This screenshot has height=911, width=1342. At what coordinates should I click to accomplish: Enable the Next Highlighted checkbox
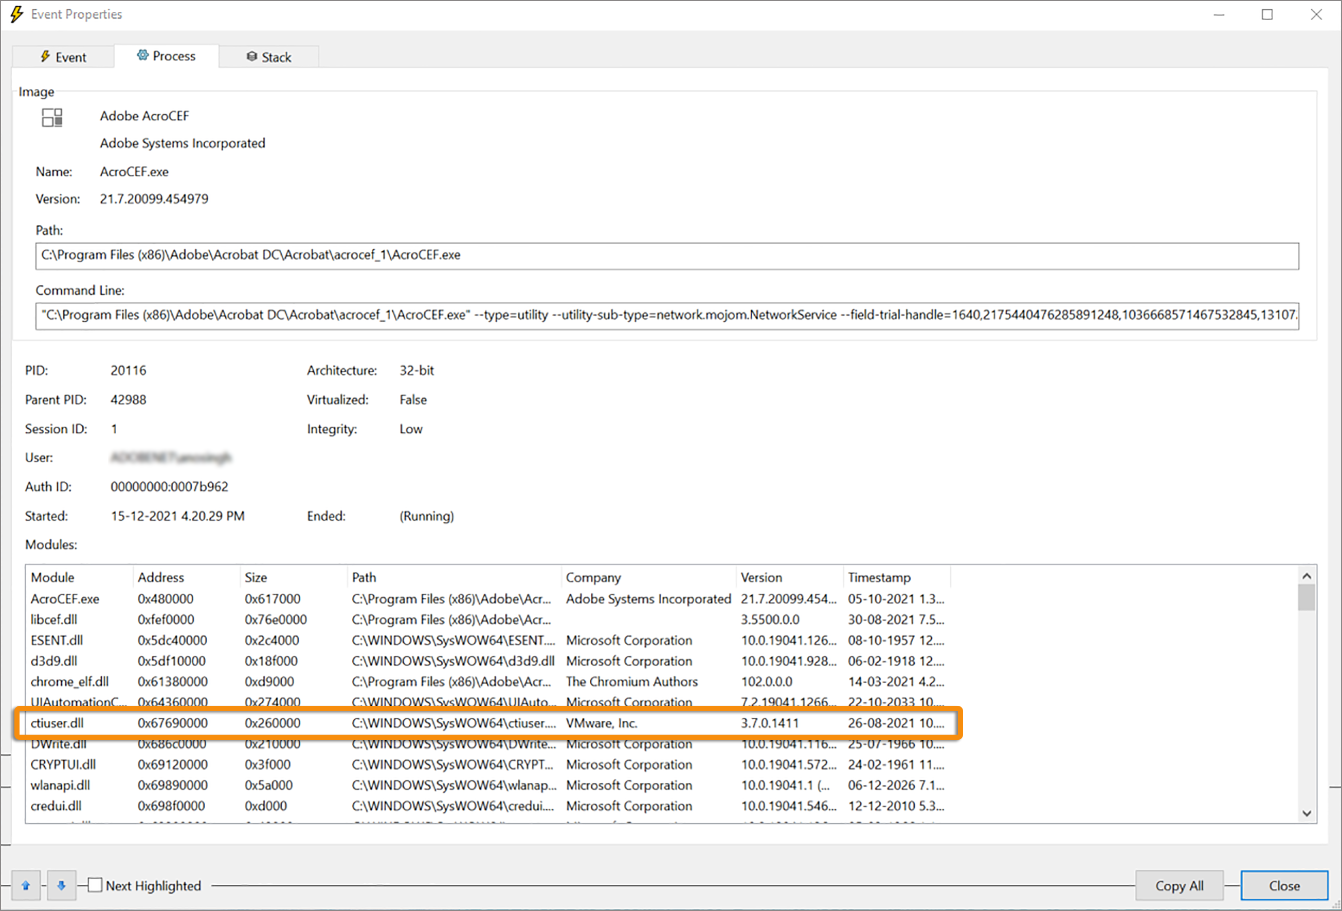click(95, 884)
